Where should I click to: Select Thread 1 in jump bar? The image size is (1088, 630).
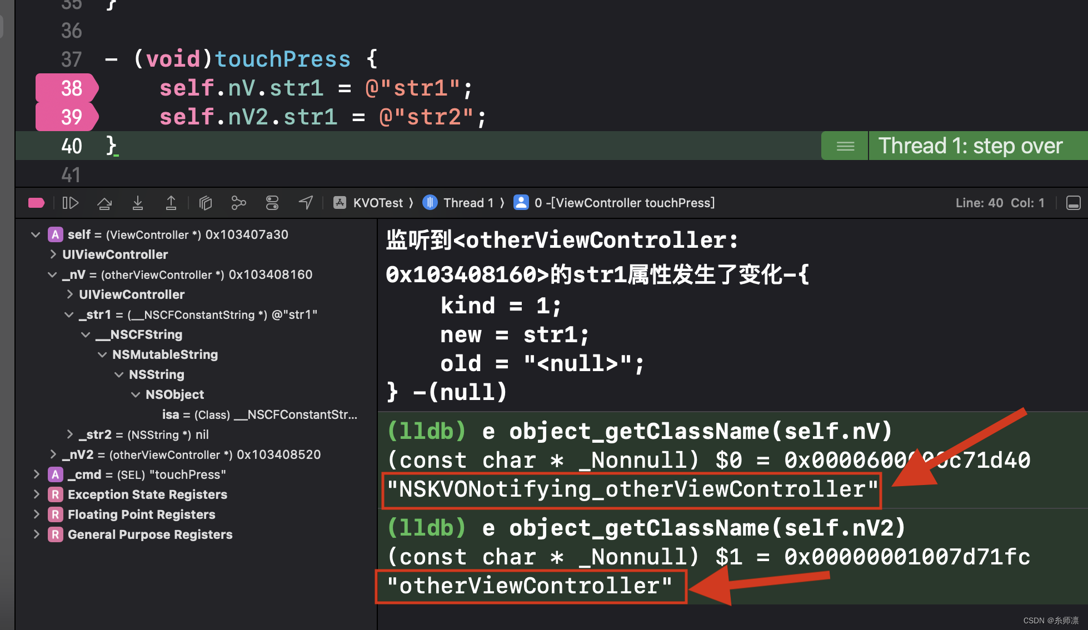coord(458,203)
